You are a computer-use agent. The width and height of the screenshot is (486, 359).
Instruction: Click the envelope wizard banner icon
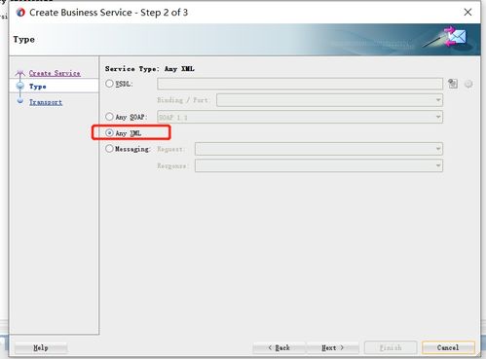pyautogui.click(x=449, y=37)
